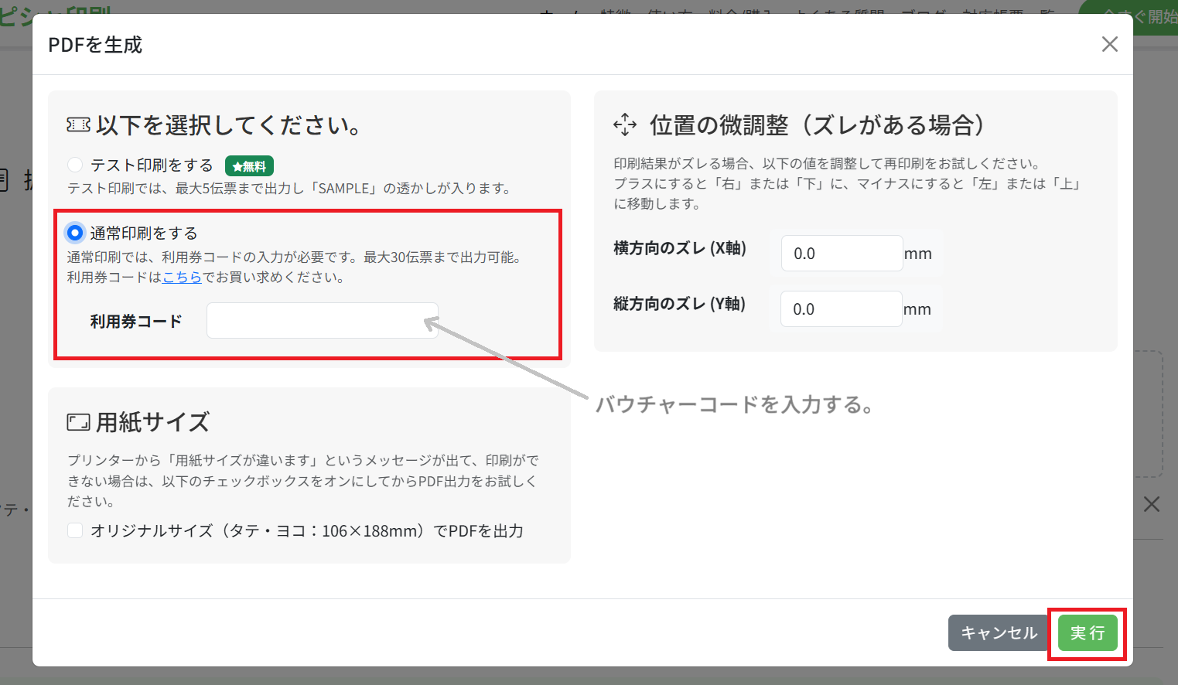Click the バウチャーコードを入力する annotation text
The width and height of the screenshot is (1178, 685).
tap(734, 404)
